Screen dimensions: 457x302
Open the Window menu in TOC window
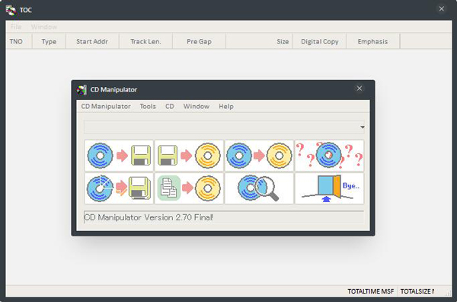[x=44, y=27]
